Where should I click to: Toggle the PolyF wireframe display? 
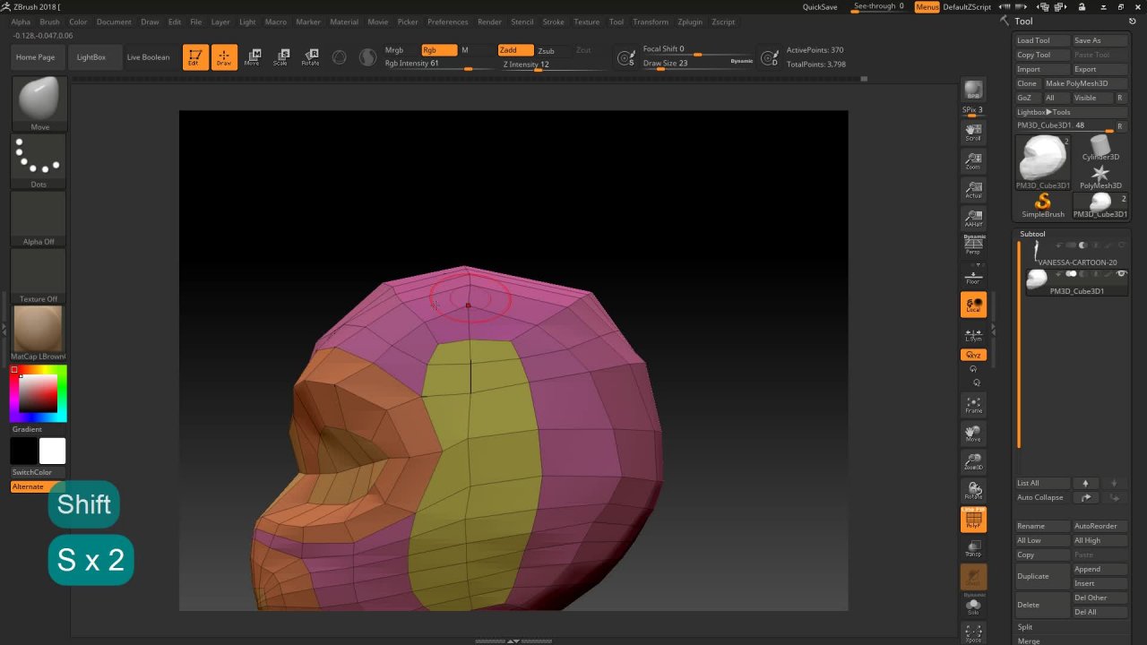pyautogui.click(x=973, y=520)
